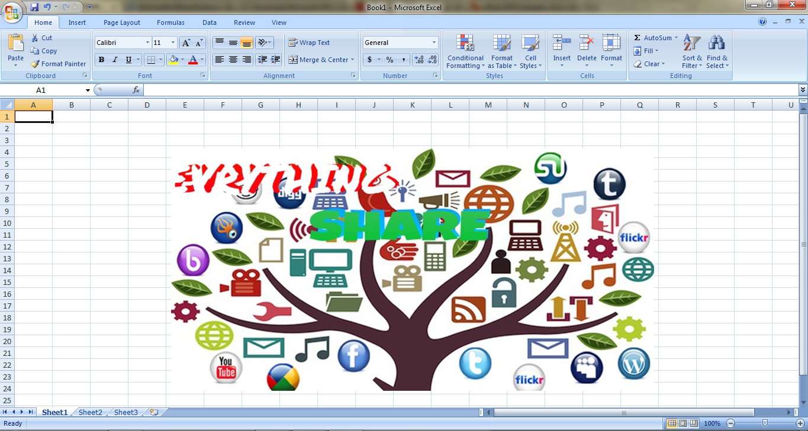Open the Data ribbon tab

[210, 22]
